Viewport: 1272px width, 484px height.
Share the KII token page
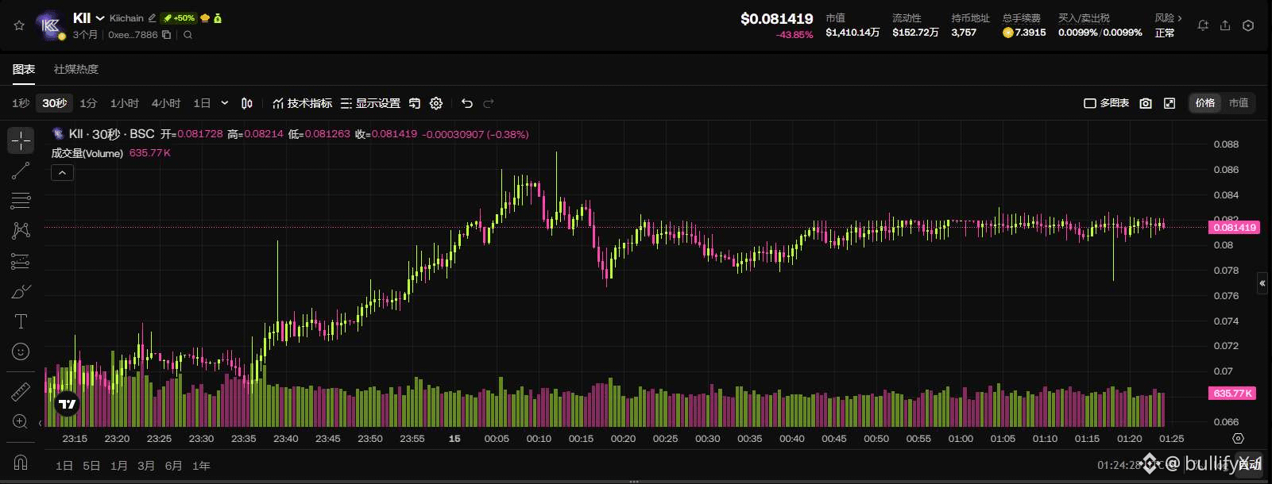(1225, 25)
